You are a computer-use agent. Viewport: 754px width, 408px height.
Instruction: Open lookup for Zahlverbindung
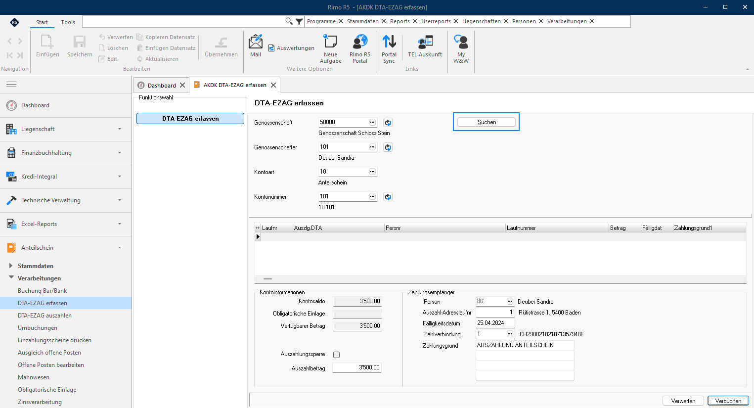pos(510,334)
